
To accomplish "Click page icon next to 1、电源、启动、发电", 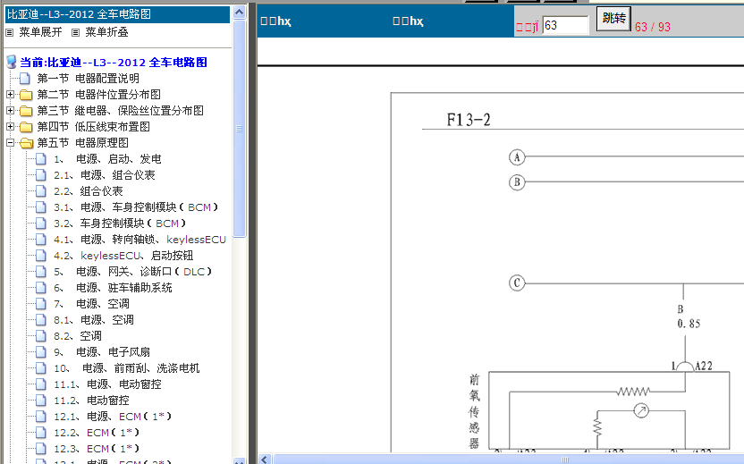I will (41, 159).
